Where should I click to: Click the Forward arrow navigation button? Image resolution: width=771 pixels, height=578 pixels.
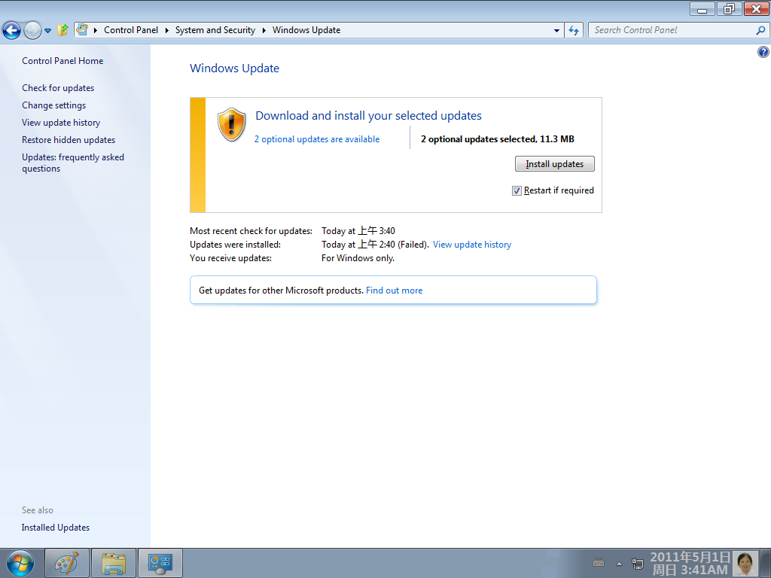click(32, 30)
